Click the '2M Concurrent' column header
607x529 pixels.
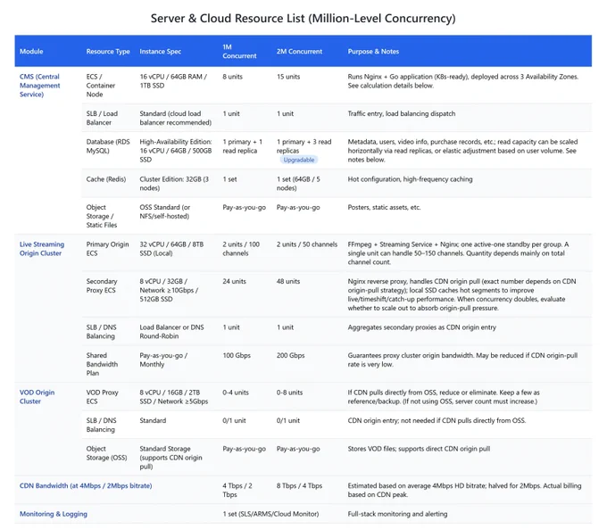299,52
